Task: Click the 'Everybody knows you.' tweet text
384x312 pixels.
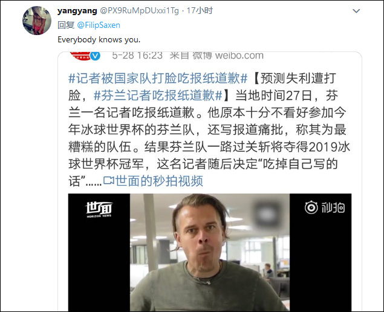Action: point(99,40)
